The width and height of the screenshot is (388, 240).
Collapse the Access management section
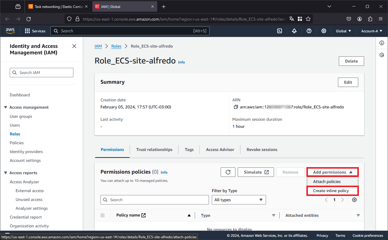[x=6, y=107]
